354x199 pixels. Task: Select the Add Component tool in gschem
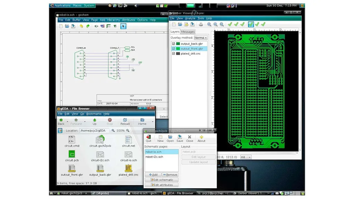pos(96,26)
